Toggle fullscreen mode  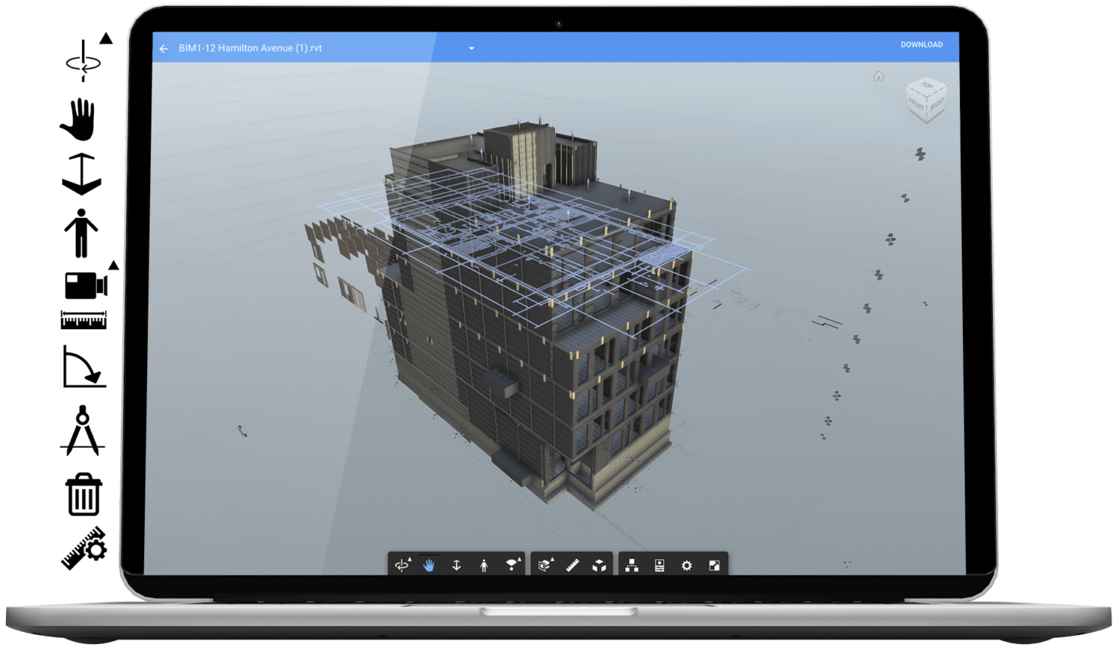(715, 566)
